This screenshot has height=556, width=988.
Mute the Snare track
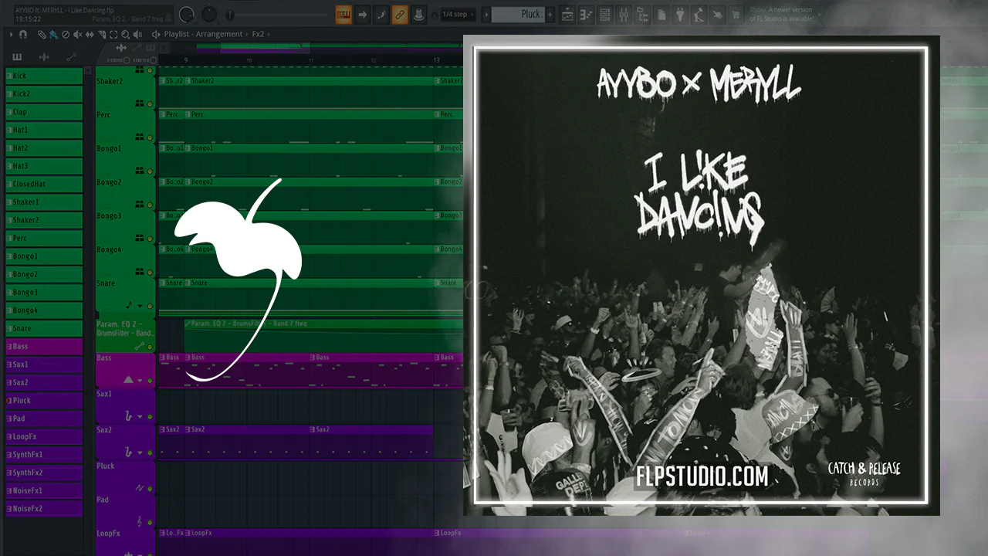tap(150, 307)
